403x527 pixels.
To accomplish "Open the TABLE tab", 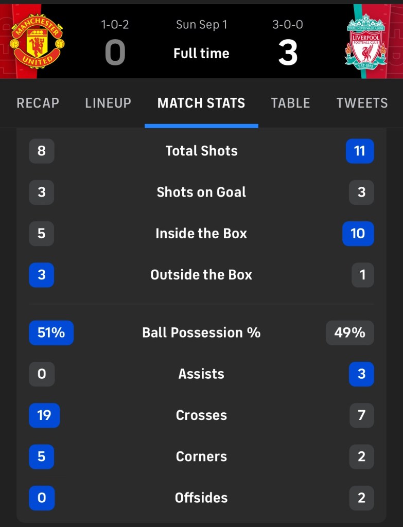I will (x=291, y=103).
